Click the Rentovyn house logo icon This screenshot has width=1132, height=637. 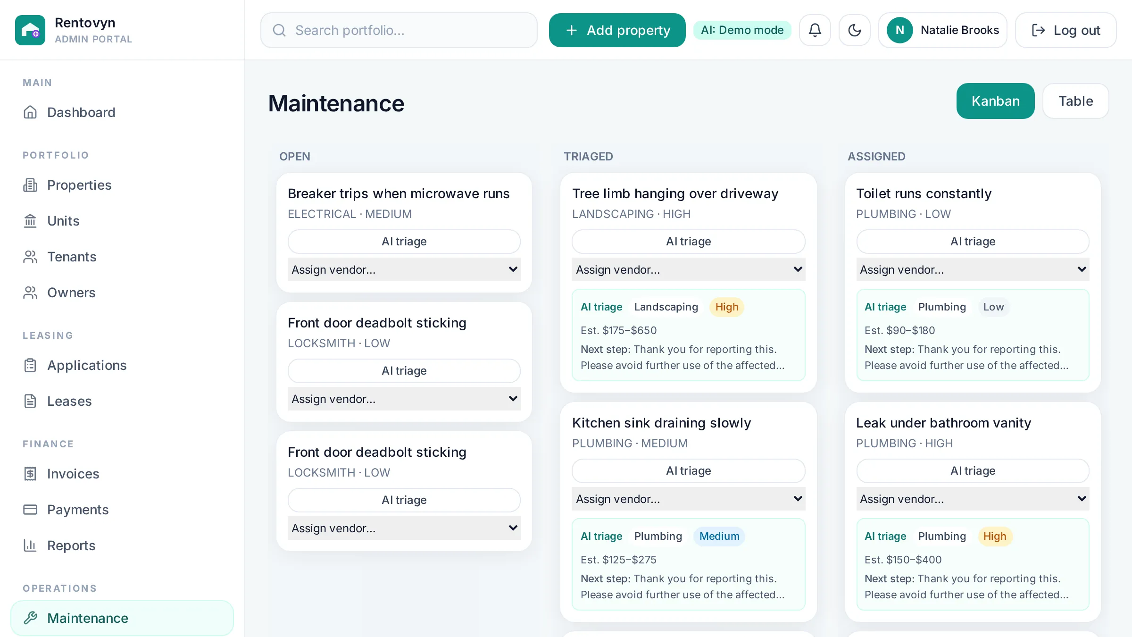(30, 30)
